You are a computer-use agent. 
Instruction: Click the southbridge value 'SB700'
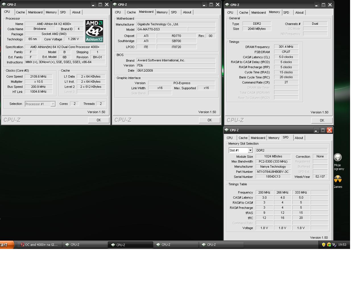tap(176, 41)
